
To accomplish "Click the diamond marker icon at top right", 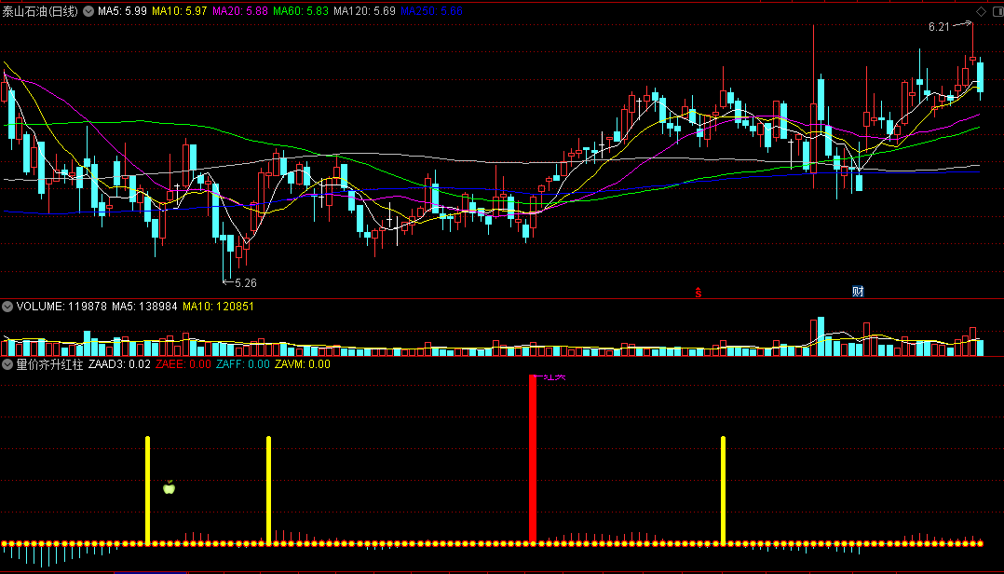I will coord(981,11).
